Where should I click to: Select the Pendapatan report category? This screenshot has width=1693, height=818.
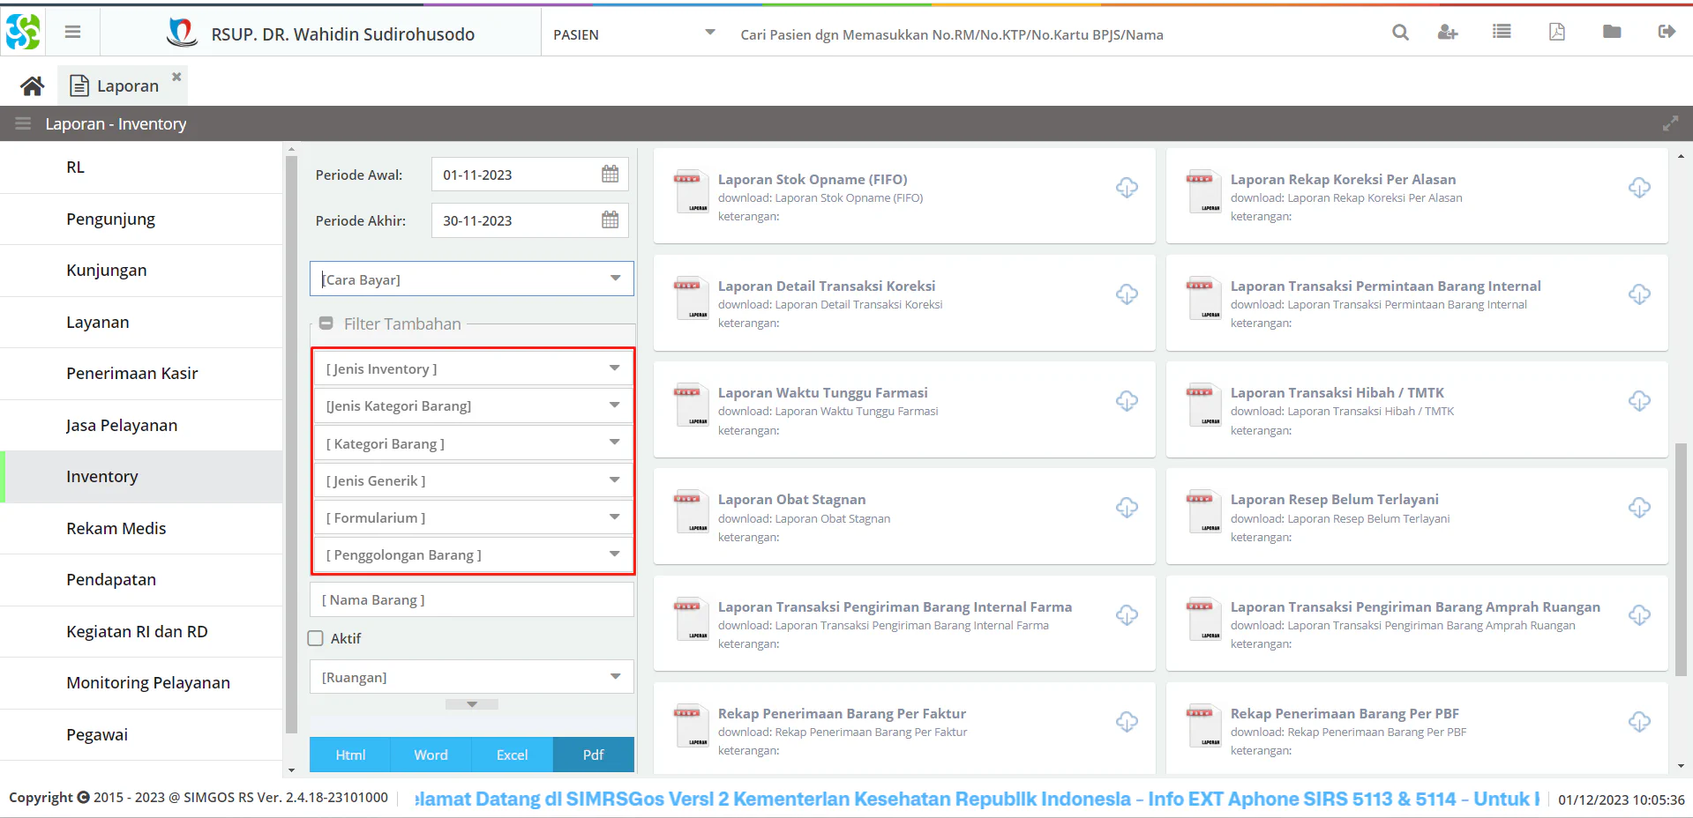click(x=141, y=580)
